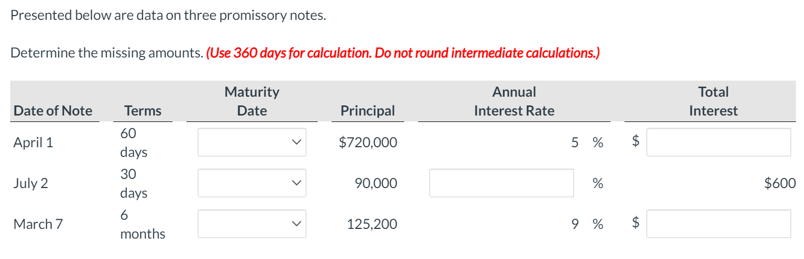804x259 pixels.
Task: Click the March 7 date label
Action: [38, 224]
